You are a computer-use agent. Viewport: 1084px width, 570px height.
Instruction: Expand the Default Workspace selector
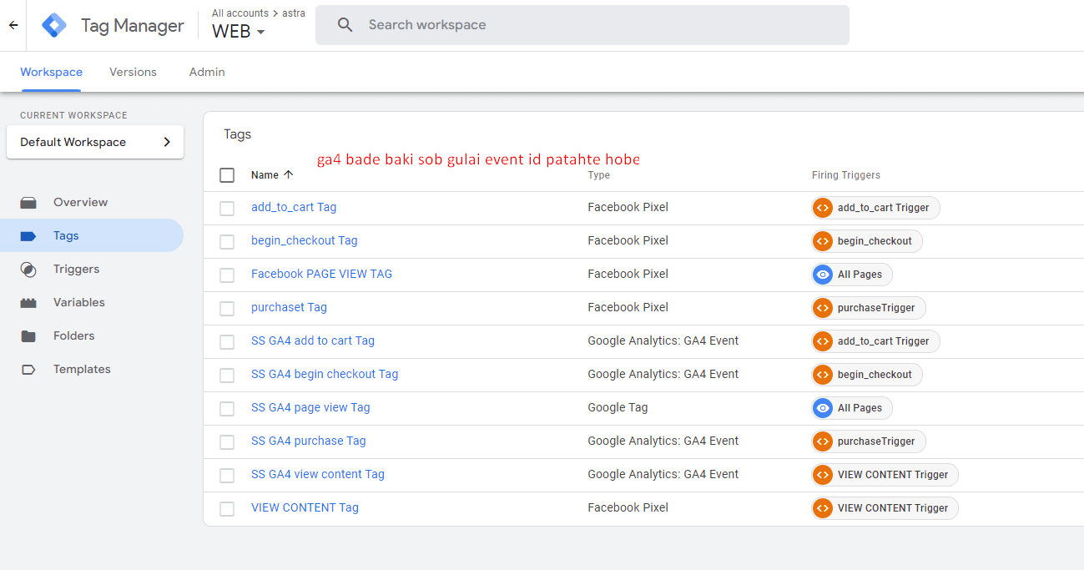click(x=95, y=142)
